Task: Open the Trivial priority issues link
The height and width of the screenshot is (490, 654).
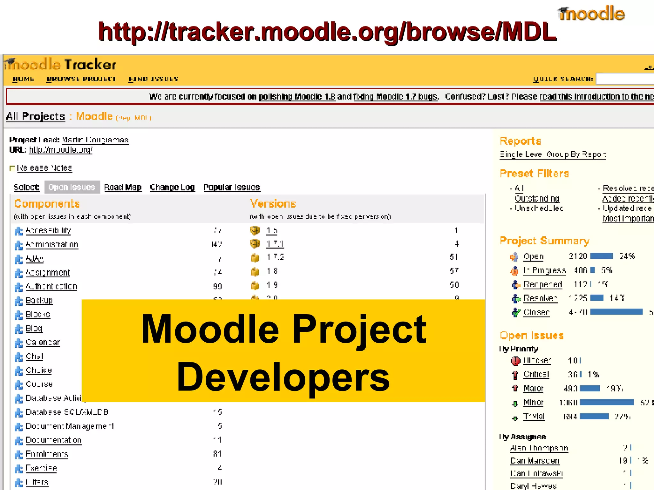Action: coord(534,417)
